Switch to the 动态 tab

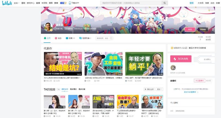pyautogui.click(x=58, y=38)
